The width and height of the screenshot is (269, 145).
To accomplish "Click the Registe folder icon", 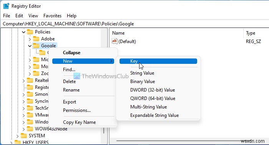I will click(x=30, y=87).
